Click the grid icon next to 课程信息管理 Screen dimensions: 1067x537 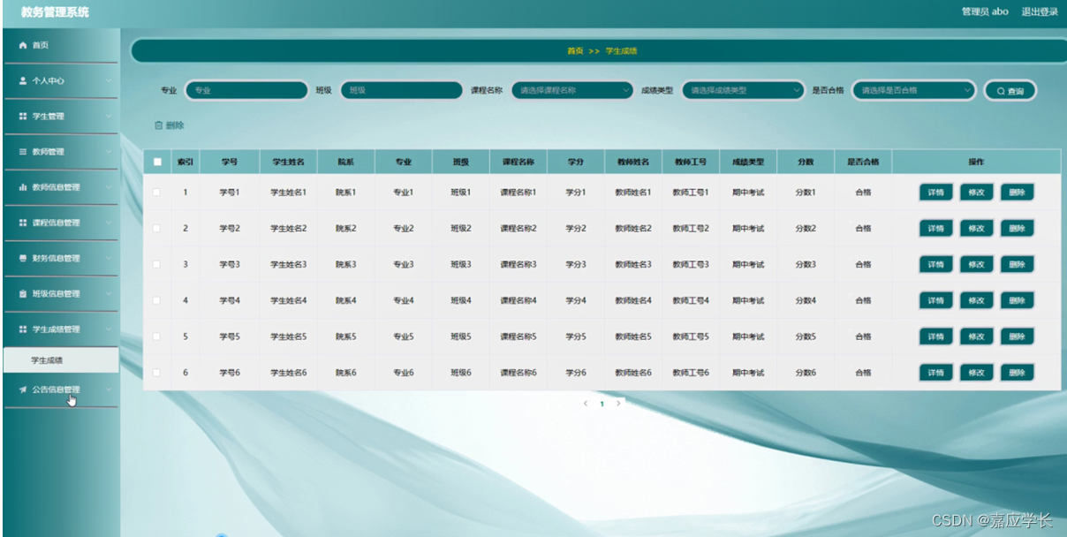click(23, 223)
